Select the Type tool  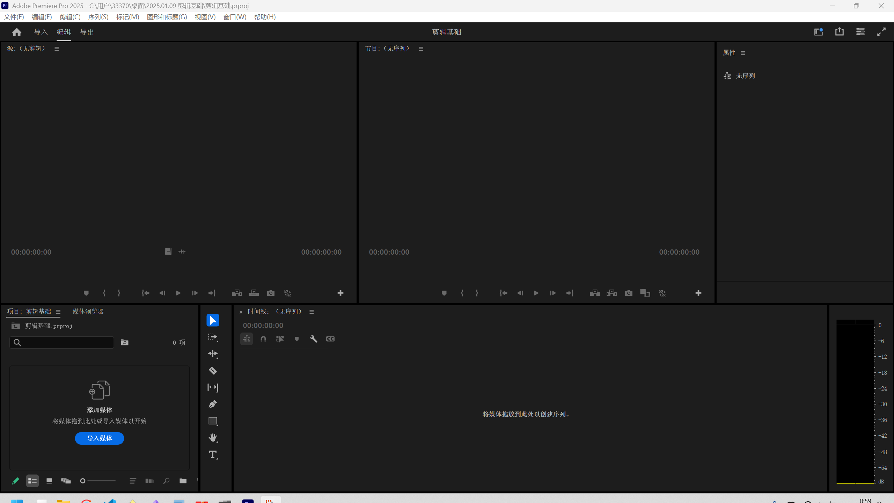click(x=213, y=454)
